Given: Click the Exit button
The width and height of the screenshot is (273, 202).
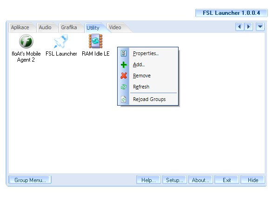Looking at the screenshot, I should (226, 180).
